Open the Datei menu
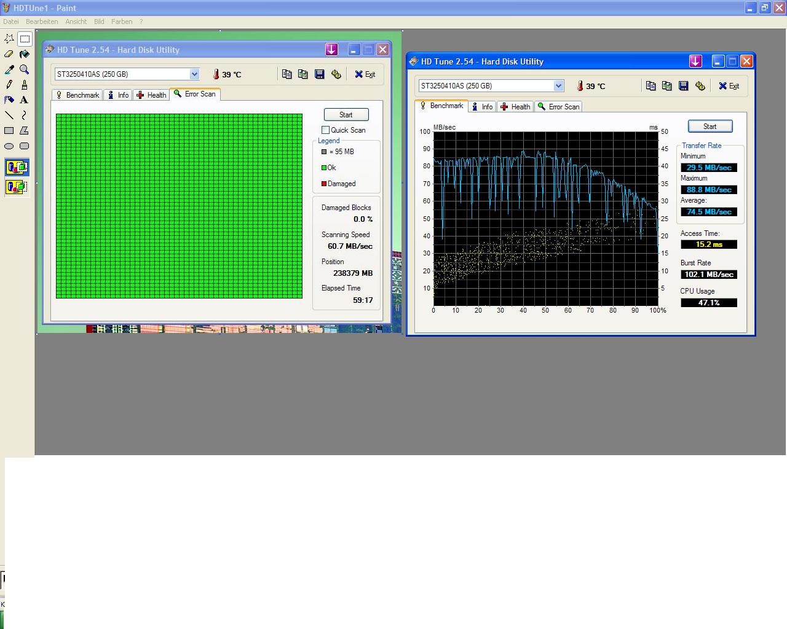The width and height of the screenshot is (787, 629). (x=11, y=21)
